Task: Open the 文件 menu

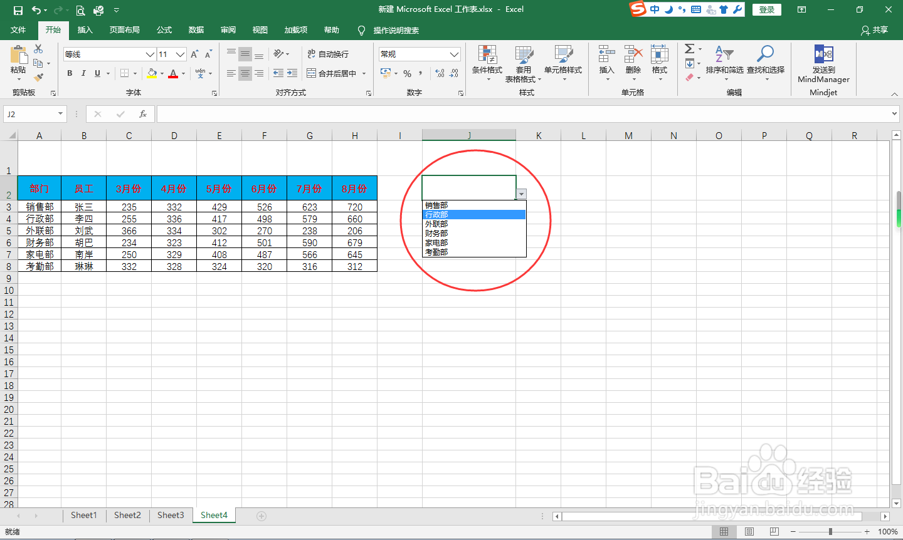Action: click(x=18, y=30)
